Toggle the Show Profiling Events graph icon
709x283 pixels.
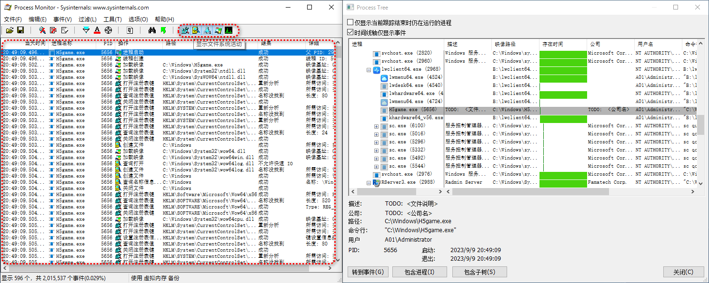coord(229,30)
